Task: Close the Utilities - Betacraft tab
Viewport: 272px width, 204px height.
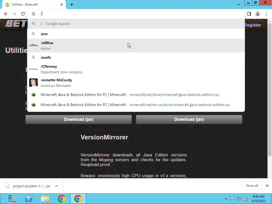Action: pos(62,5)
